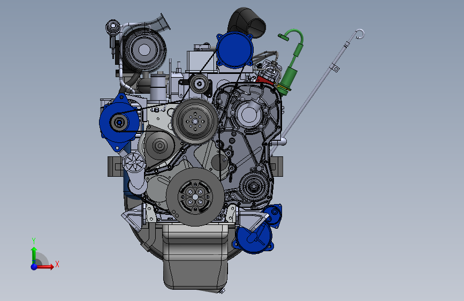Image resolution: width=464 pixels, height=301 pixels.
Task: Select the spoked belt tensioner wheel
Action: point(135,162)
